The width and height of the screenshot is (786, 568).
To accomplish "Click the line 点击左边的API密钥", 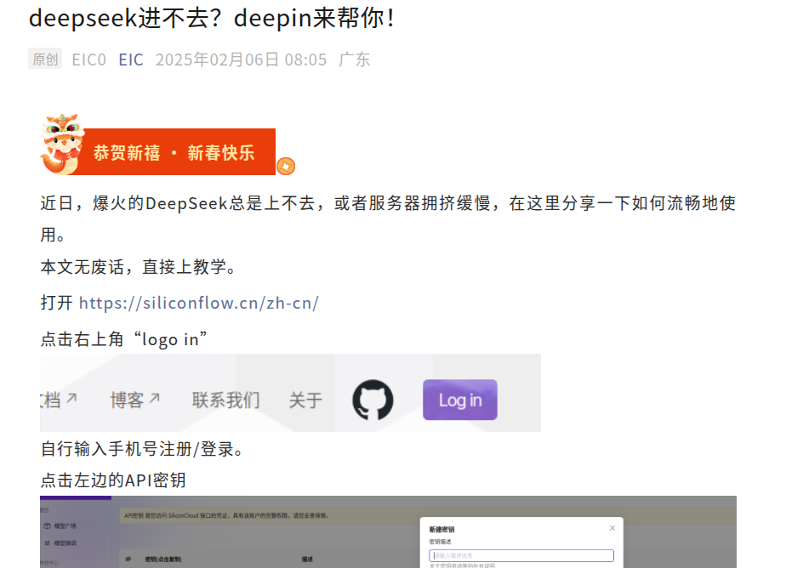I will 113,480.
